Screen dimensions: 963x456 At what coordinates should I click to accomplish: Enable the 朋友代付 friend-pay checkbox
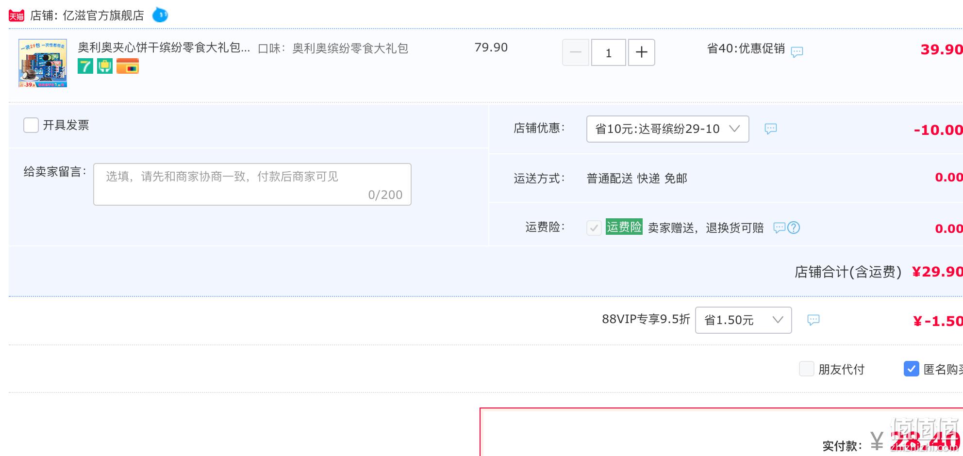click(x=807, y=369)
